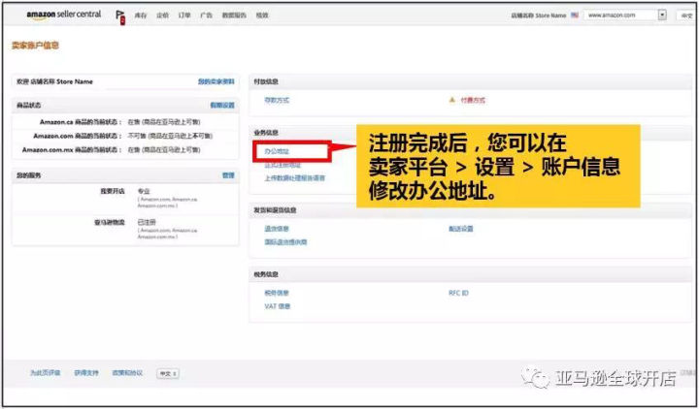
Task: Click 您的服务 section header
Action: tap(28, 175)
